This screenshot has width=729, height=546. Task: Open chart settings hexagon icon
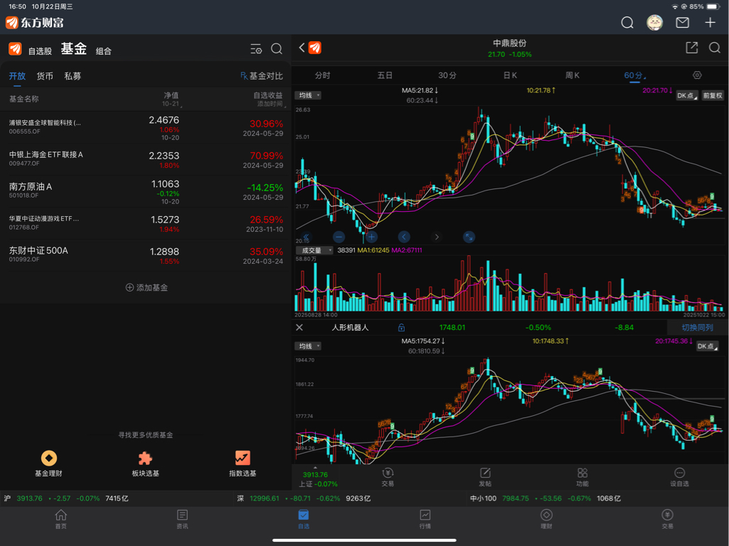coord(697,75)
